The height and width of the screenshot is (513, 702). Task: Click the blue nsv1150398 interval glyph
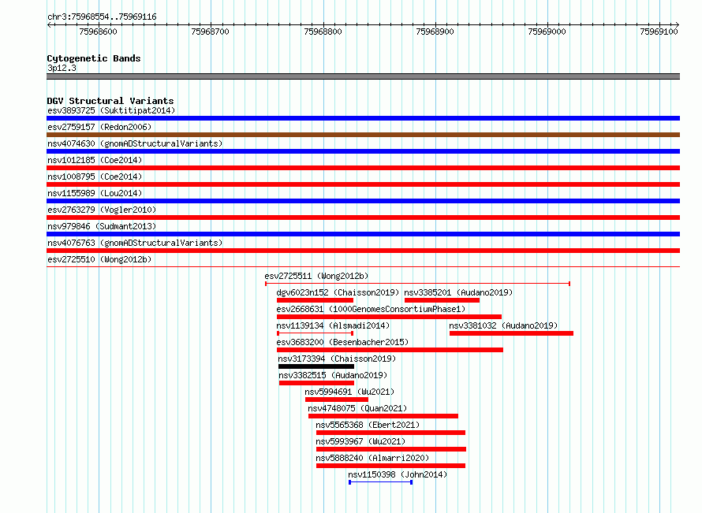[x=380, y=482]
